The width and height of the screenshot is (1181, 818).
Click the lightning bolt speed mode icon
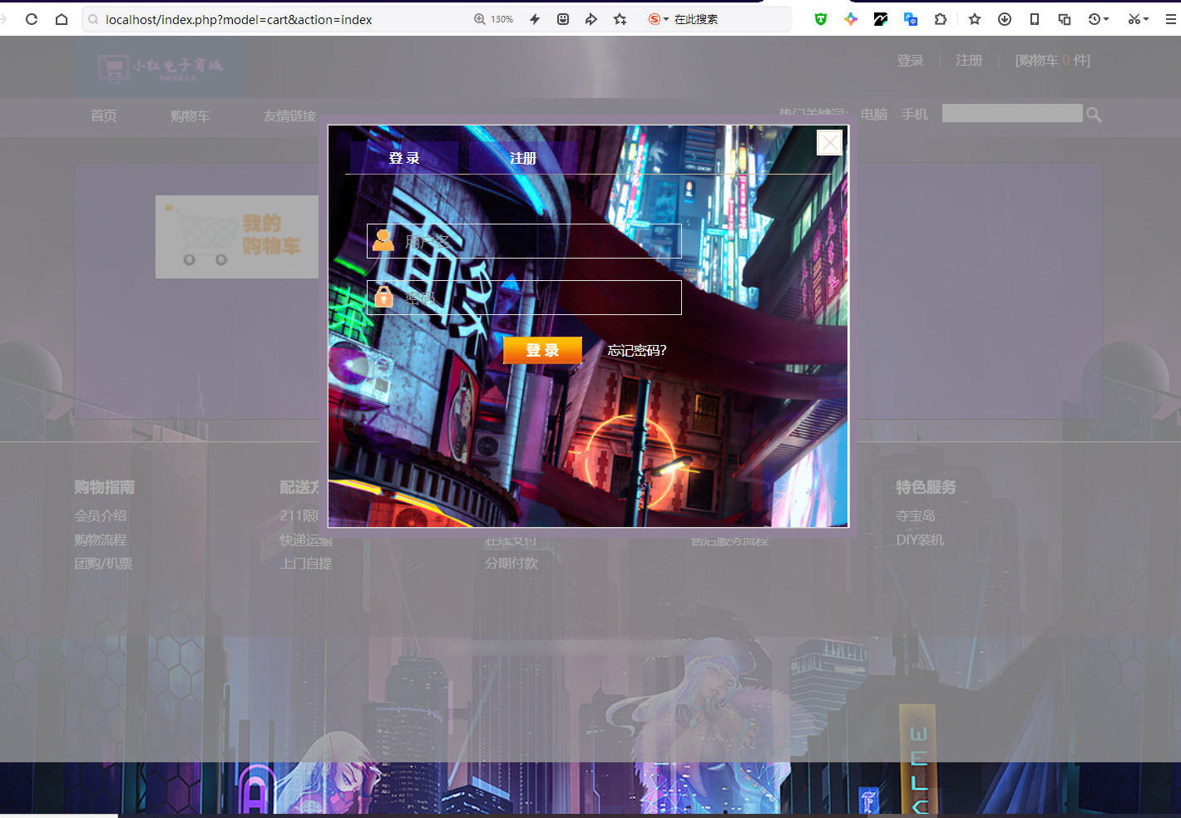[535, 19]
